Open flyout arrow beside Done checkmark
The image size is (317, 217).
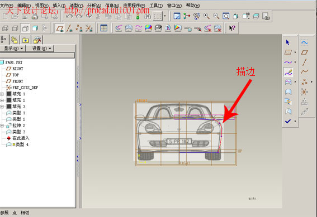[295, 121]
